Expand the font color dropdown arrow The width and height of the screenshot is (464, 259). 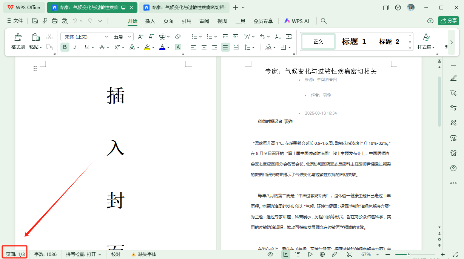tap(168, 47)
